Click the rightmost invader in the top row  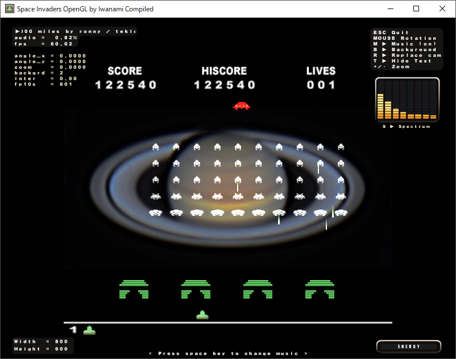(341, 147)
